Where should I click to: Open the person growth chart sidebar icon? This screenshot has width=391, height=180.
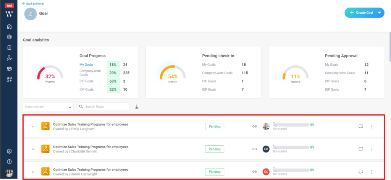pos(9,58)
